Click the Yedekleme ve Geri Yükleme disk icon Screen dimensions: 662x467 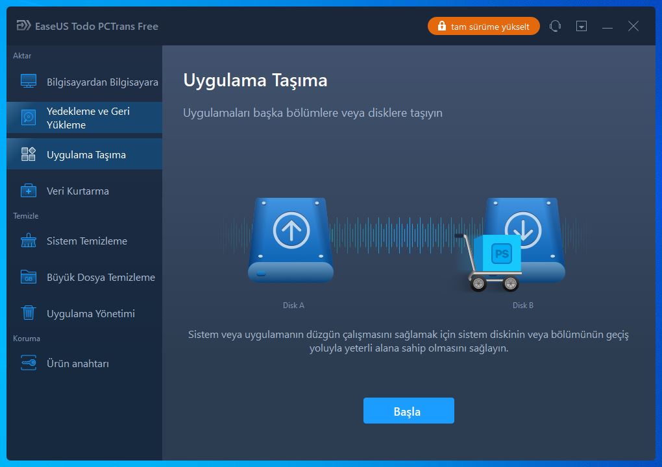pos(29,117)
